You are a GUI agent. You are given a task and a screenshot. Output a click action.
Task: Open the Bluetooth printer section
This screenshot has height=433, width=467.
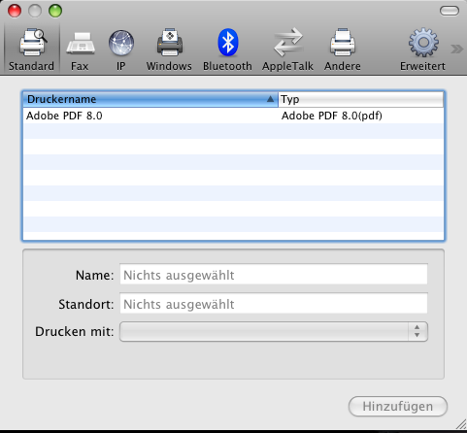[228, 43]
